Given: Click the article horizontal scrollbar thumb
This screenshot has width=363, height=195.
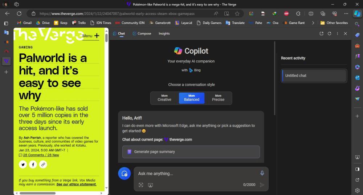Looking at the screenshot, I should [x=37, y=193].
